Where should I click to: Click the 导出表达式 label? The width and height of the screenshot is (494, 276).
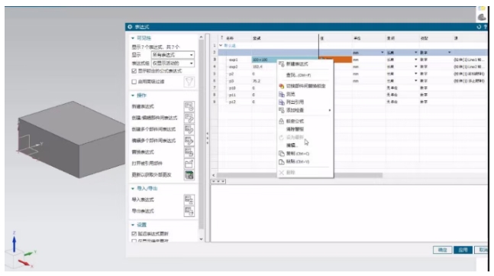point(143,211)
